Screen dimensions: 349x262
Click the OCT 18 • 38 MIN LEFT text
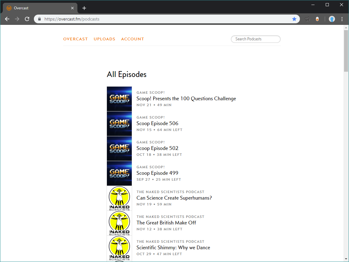(x=159, y=155)
